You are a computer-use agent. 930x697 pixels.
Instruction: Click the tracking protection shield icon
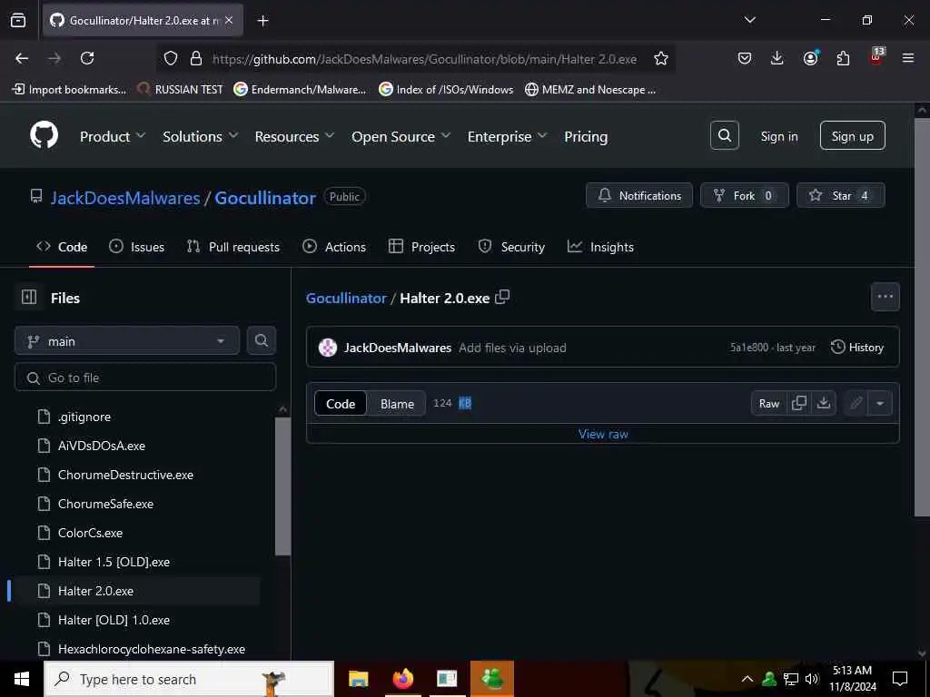click(x=171, y=58)
